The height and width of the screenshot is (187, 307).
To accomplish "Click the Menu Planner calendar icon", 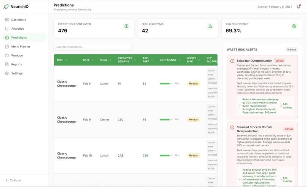I will coord(7,46).
